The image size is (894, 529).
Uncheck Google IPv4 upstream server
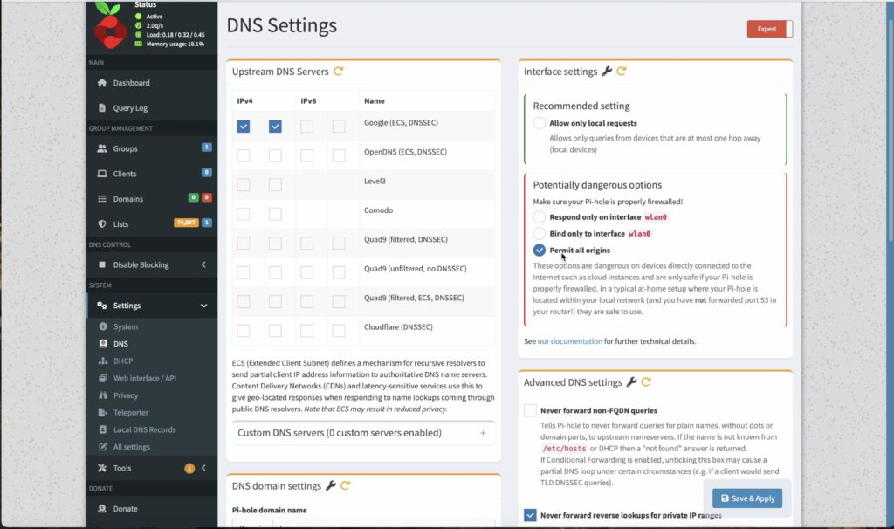244,126
